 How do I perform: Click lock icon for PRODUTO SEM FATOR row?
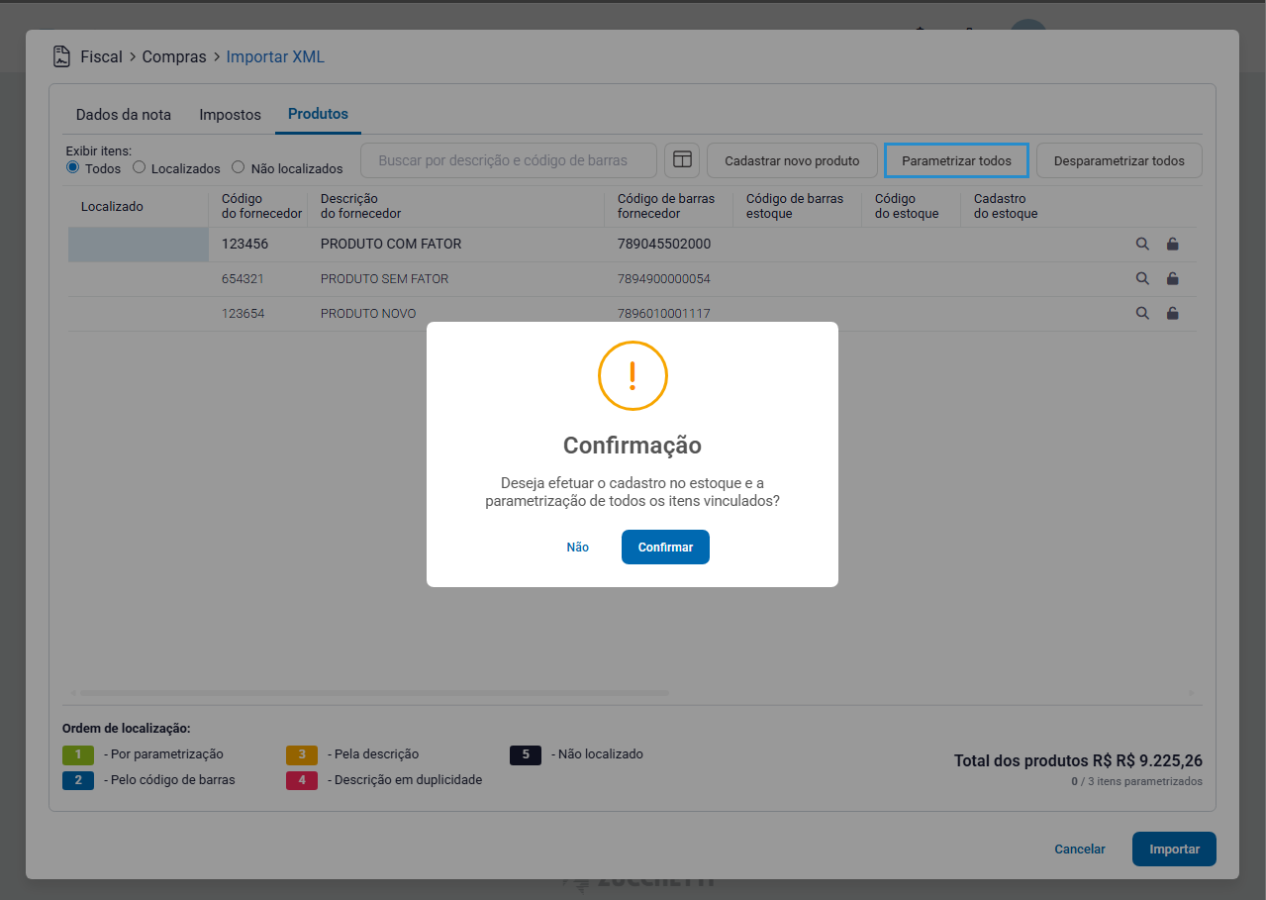click(x=1173, y=279)
